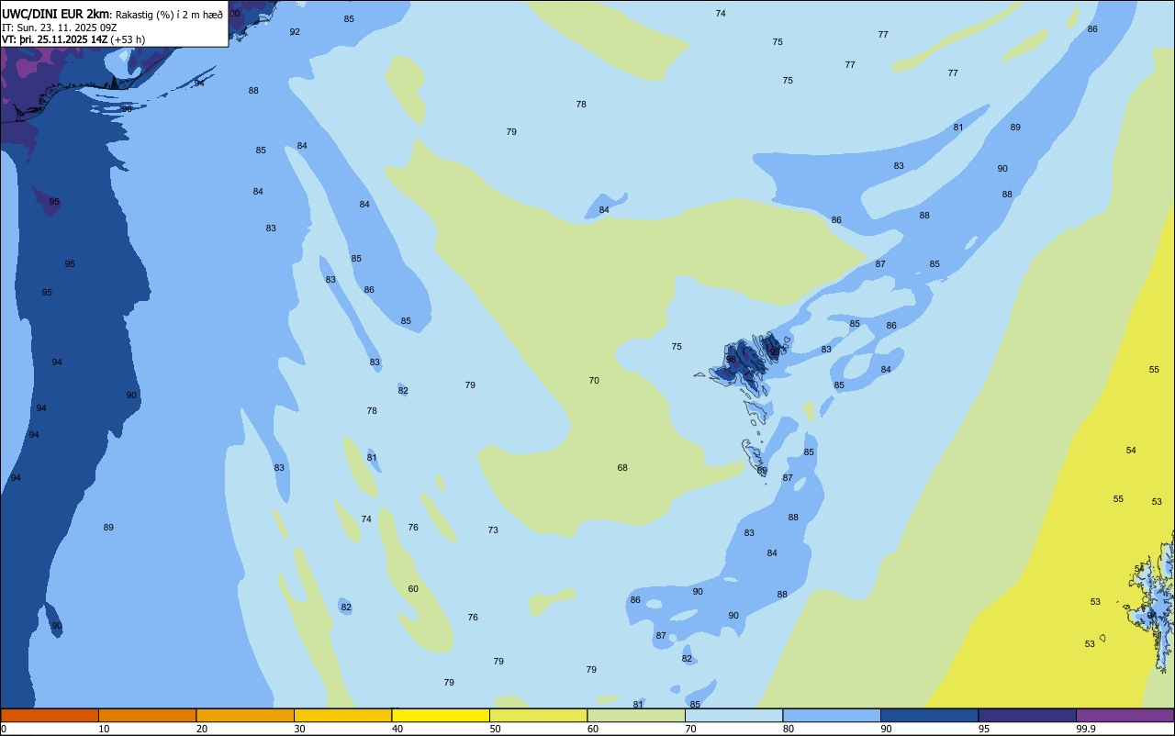Click the map value 92 near the top left
Image resolution: width=1175 pixels, height=736 pixels.
point(295,32)
